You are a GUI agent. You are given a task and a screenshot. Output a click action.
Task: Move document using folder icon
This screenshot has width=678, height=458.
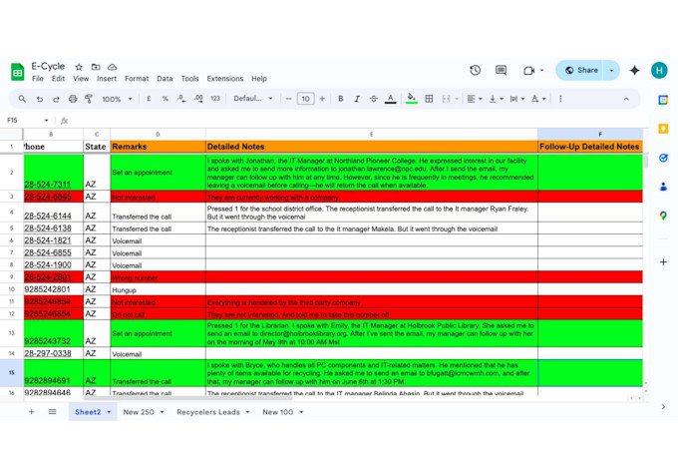pos(96,67)
